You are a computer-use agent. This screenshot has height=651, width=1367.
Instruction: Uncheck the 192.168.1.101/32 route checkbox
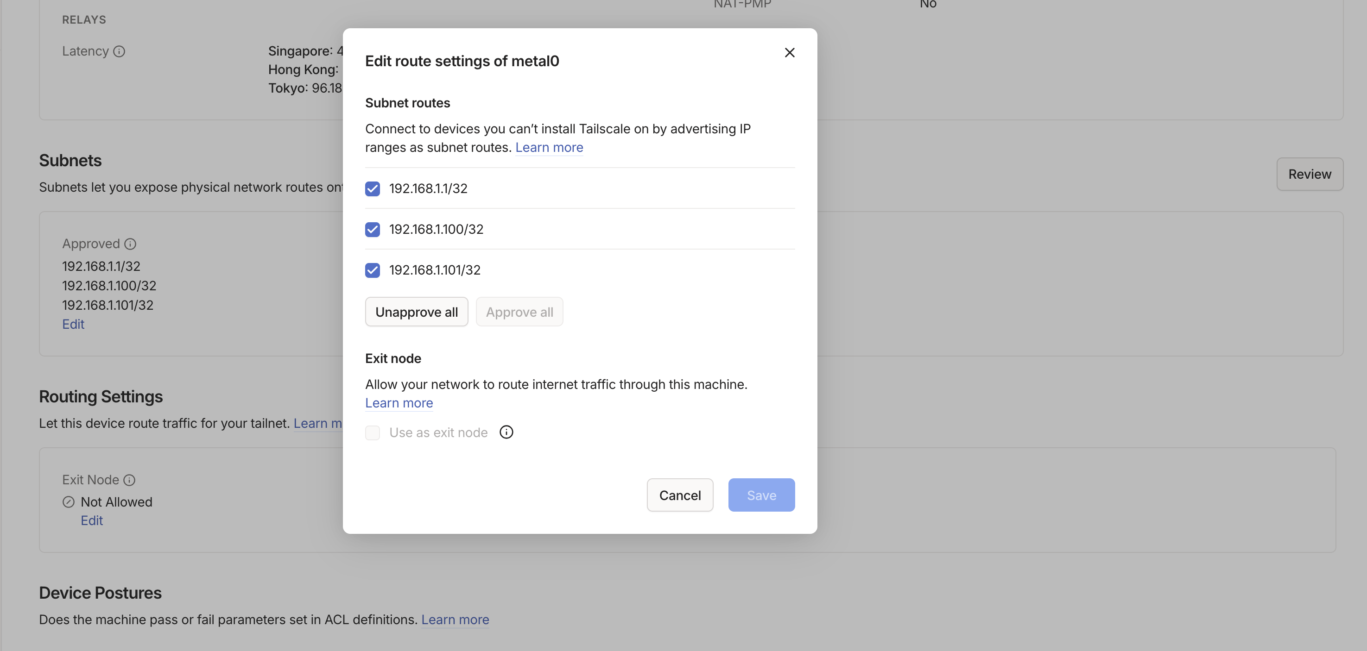pyautogui.click(x=373, y=270)
